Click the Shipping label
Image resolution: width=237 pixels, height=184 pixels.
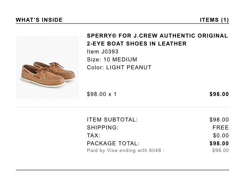[103, 128]
